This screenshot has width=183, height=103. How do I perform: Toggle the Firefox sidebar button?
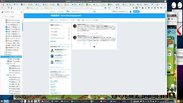click(137, 8)
